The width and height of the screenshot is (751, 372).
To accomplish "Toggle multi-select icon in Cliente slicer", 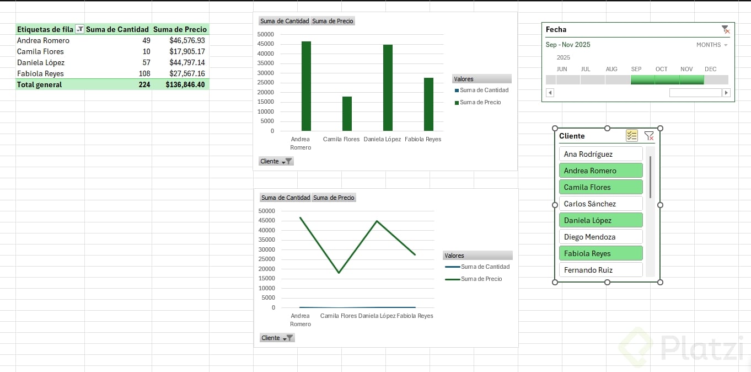I will [632, 136].
